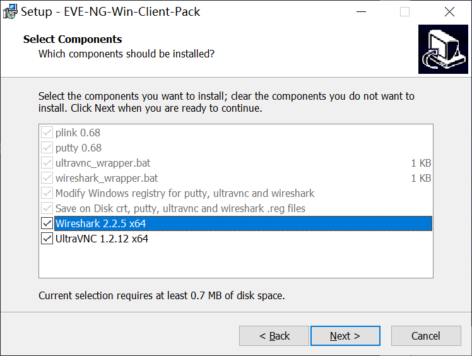Toggle the Save on Disk .reg files checkbox

tap(47, 208)
